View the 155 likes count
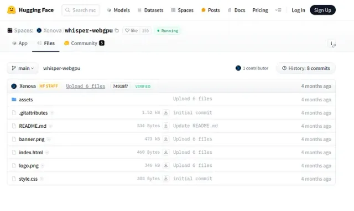 (x=145, y=30)
